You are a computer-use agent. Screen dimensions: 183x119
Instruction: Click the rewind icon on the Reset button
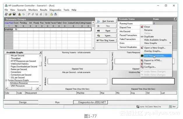tap(98, 31)
